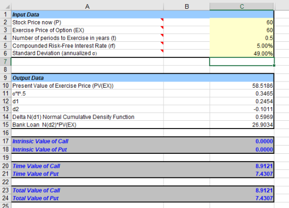Select the Present Value of Exercise Price result 58.5186

click(x=242, y=86)
